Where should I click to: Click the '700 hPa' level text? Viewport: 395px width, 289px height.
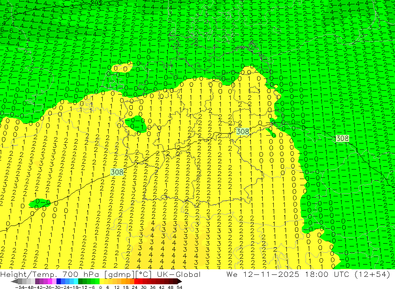[81, 274]
